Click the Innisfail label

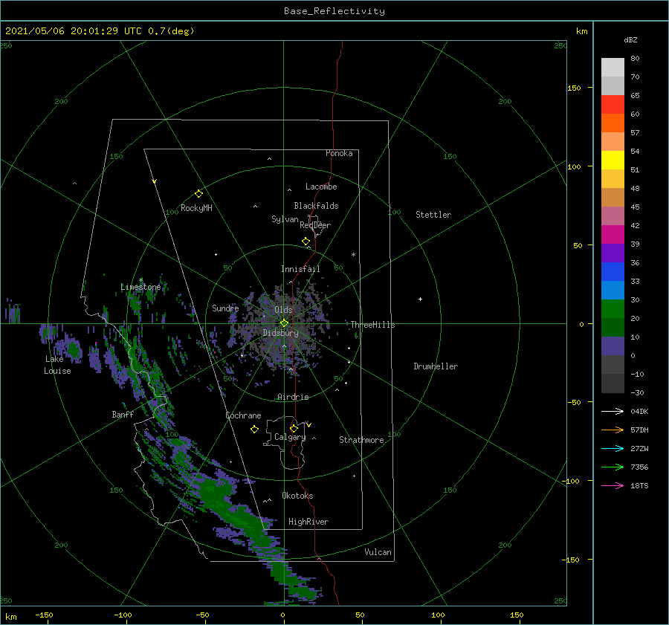(x=300, y=269)
